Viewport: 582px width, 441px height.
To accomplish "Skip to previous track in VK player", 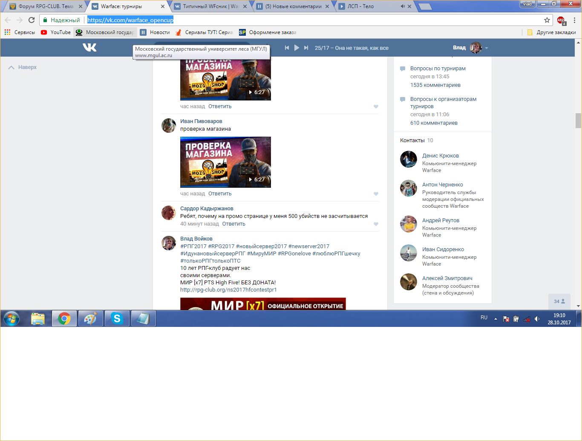I will coord(287,48).
